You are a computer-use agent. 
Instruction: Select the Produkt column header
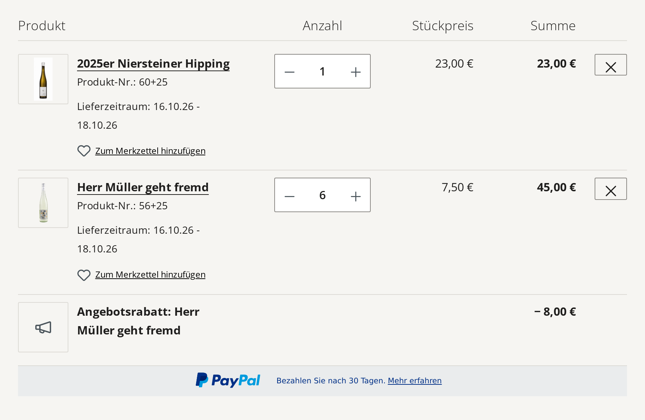pos(42,26)
